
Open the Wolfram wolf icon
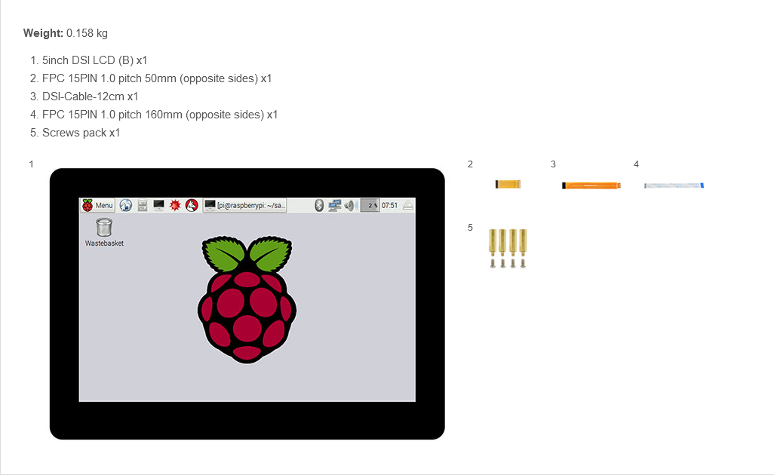tap(192, 205)
